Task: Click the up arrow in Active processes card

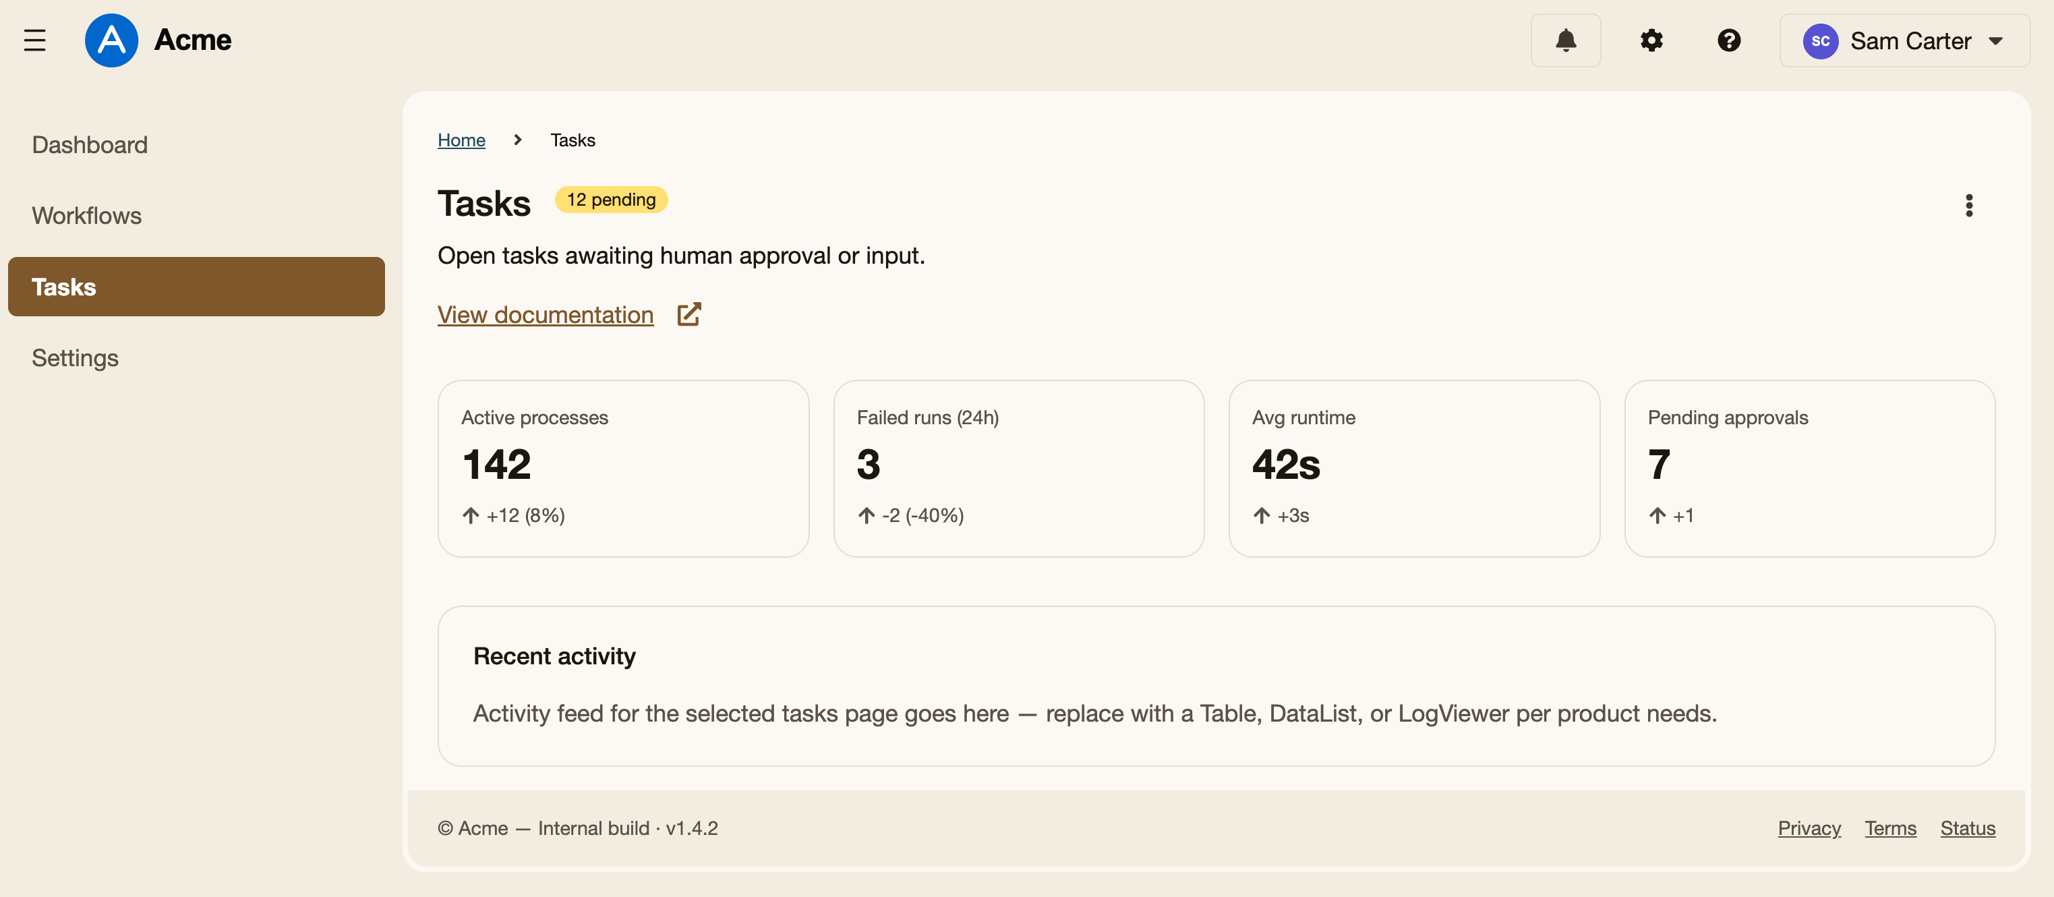Action: click(x=471, y=516)
